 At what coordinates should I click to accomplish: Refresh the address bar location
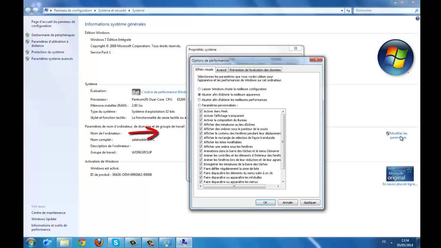point(348,10)
